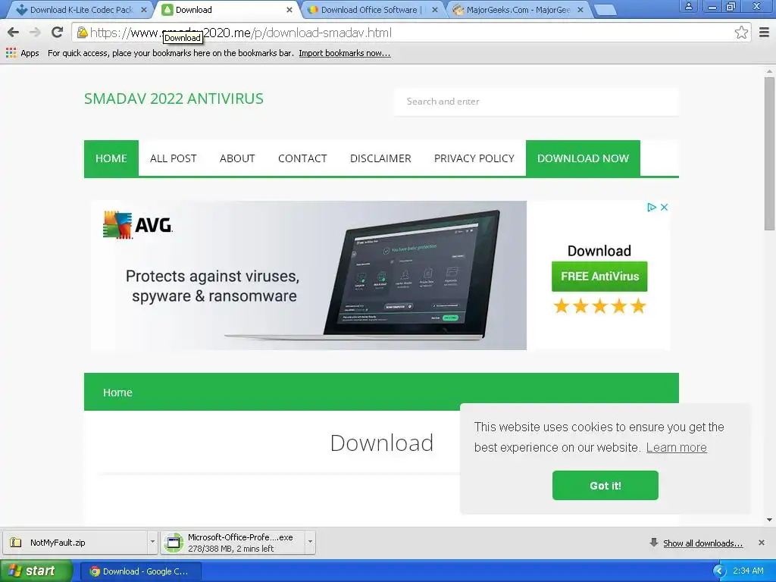This screenshot has height=582, width=776.
Task: Click the taskbar clock showing 2:34 AM
Action: (748, 571)
